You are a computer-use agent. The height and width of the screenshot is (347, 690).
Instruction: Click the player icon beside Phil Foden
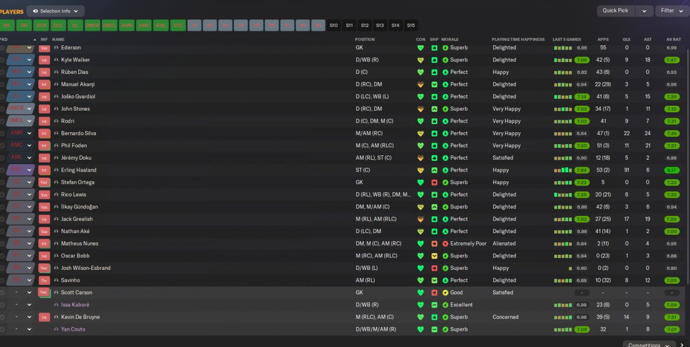pos(56,146)
